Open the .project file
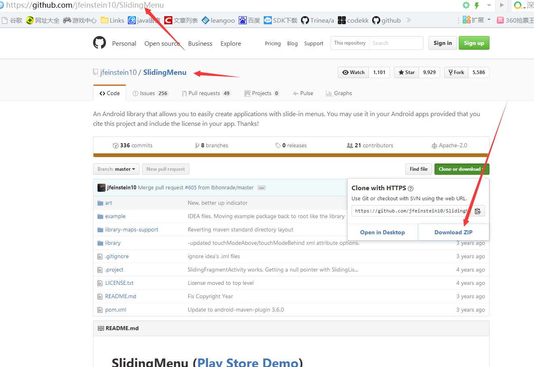The image size is (534, 367). (x=114, y=270)
